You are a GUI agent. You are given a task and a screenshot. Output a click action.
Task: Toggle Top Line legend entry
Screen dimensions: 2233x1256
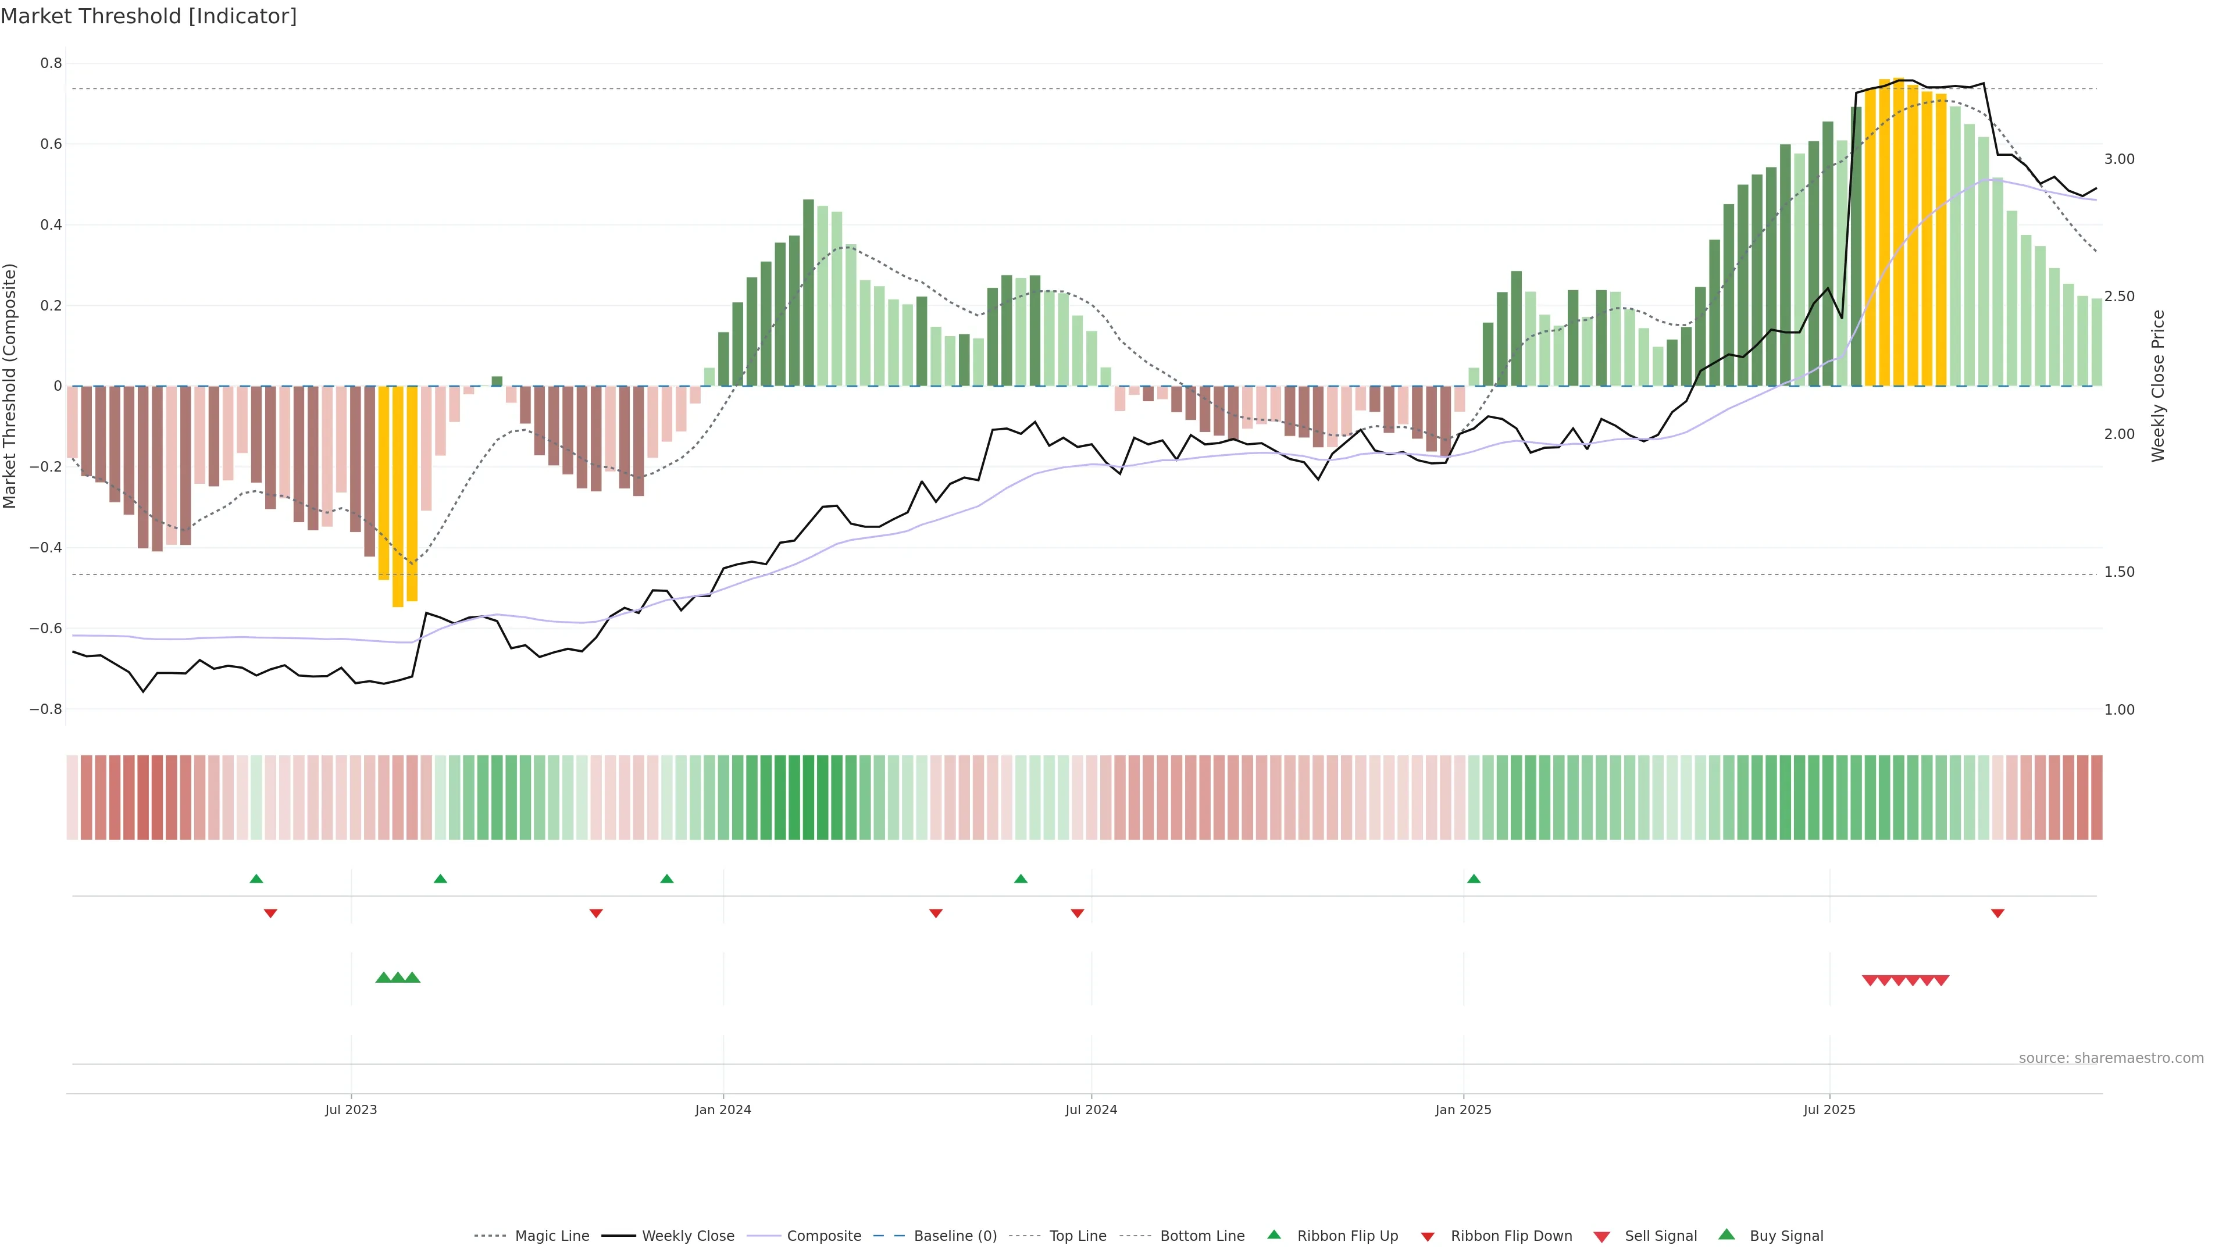(x=1078, y=1236)
